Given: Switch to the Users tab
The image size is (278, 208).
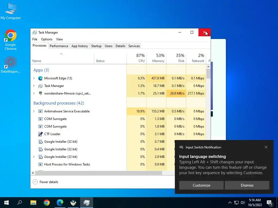Looking at the screenshot, I should pyautogui.click(x=109, y=46).
